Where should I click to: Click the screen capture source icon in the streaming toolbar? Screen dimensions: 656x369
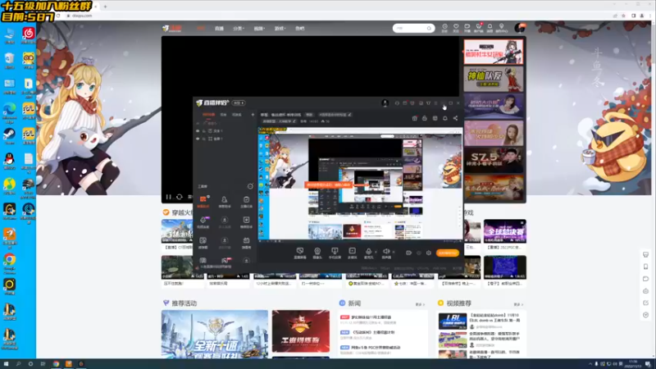point(300,253)
